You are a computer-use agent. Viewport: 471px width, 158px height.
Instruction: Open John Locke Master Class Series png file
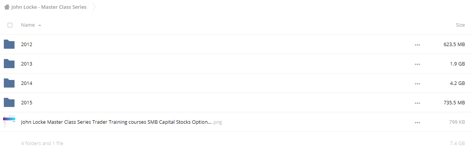122,122
